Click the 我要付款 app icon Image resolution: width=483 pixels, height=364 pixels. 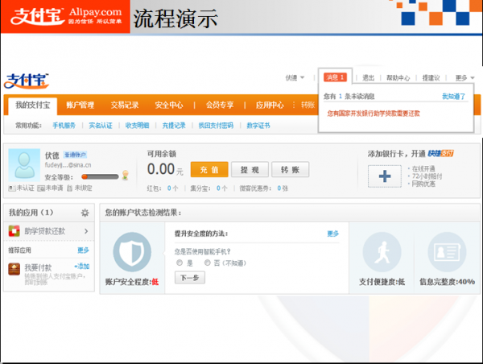(14, 269)
